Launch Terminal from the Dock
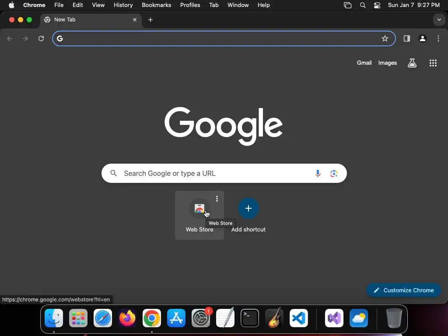This screenshot has height=336, width=448. point(250,318)
